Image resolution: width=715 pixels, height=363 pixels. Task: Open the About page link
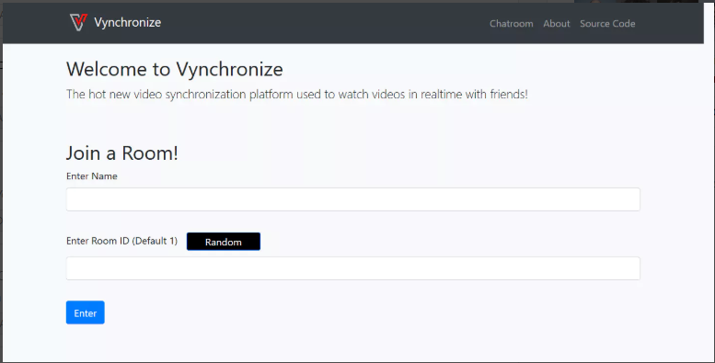557,24
